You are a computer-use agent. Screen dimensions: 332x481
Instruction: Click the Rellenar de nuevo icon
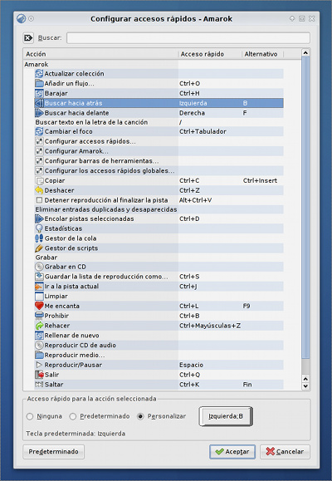click(39, 336)
